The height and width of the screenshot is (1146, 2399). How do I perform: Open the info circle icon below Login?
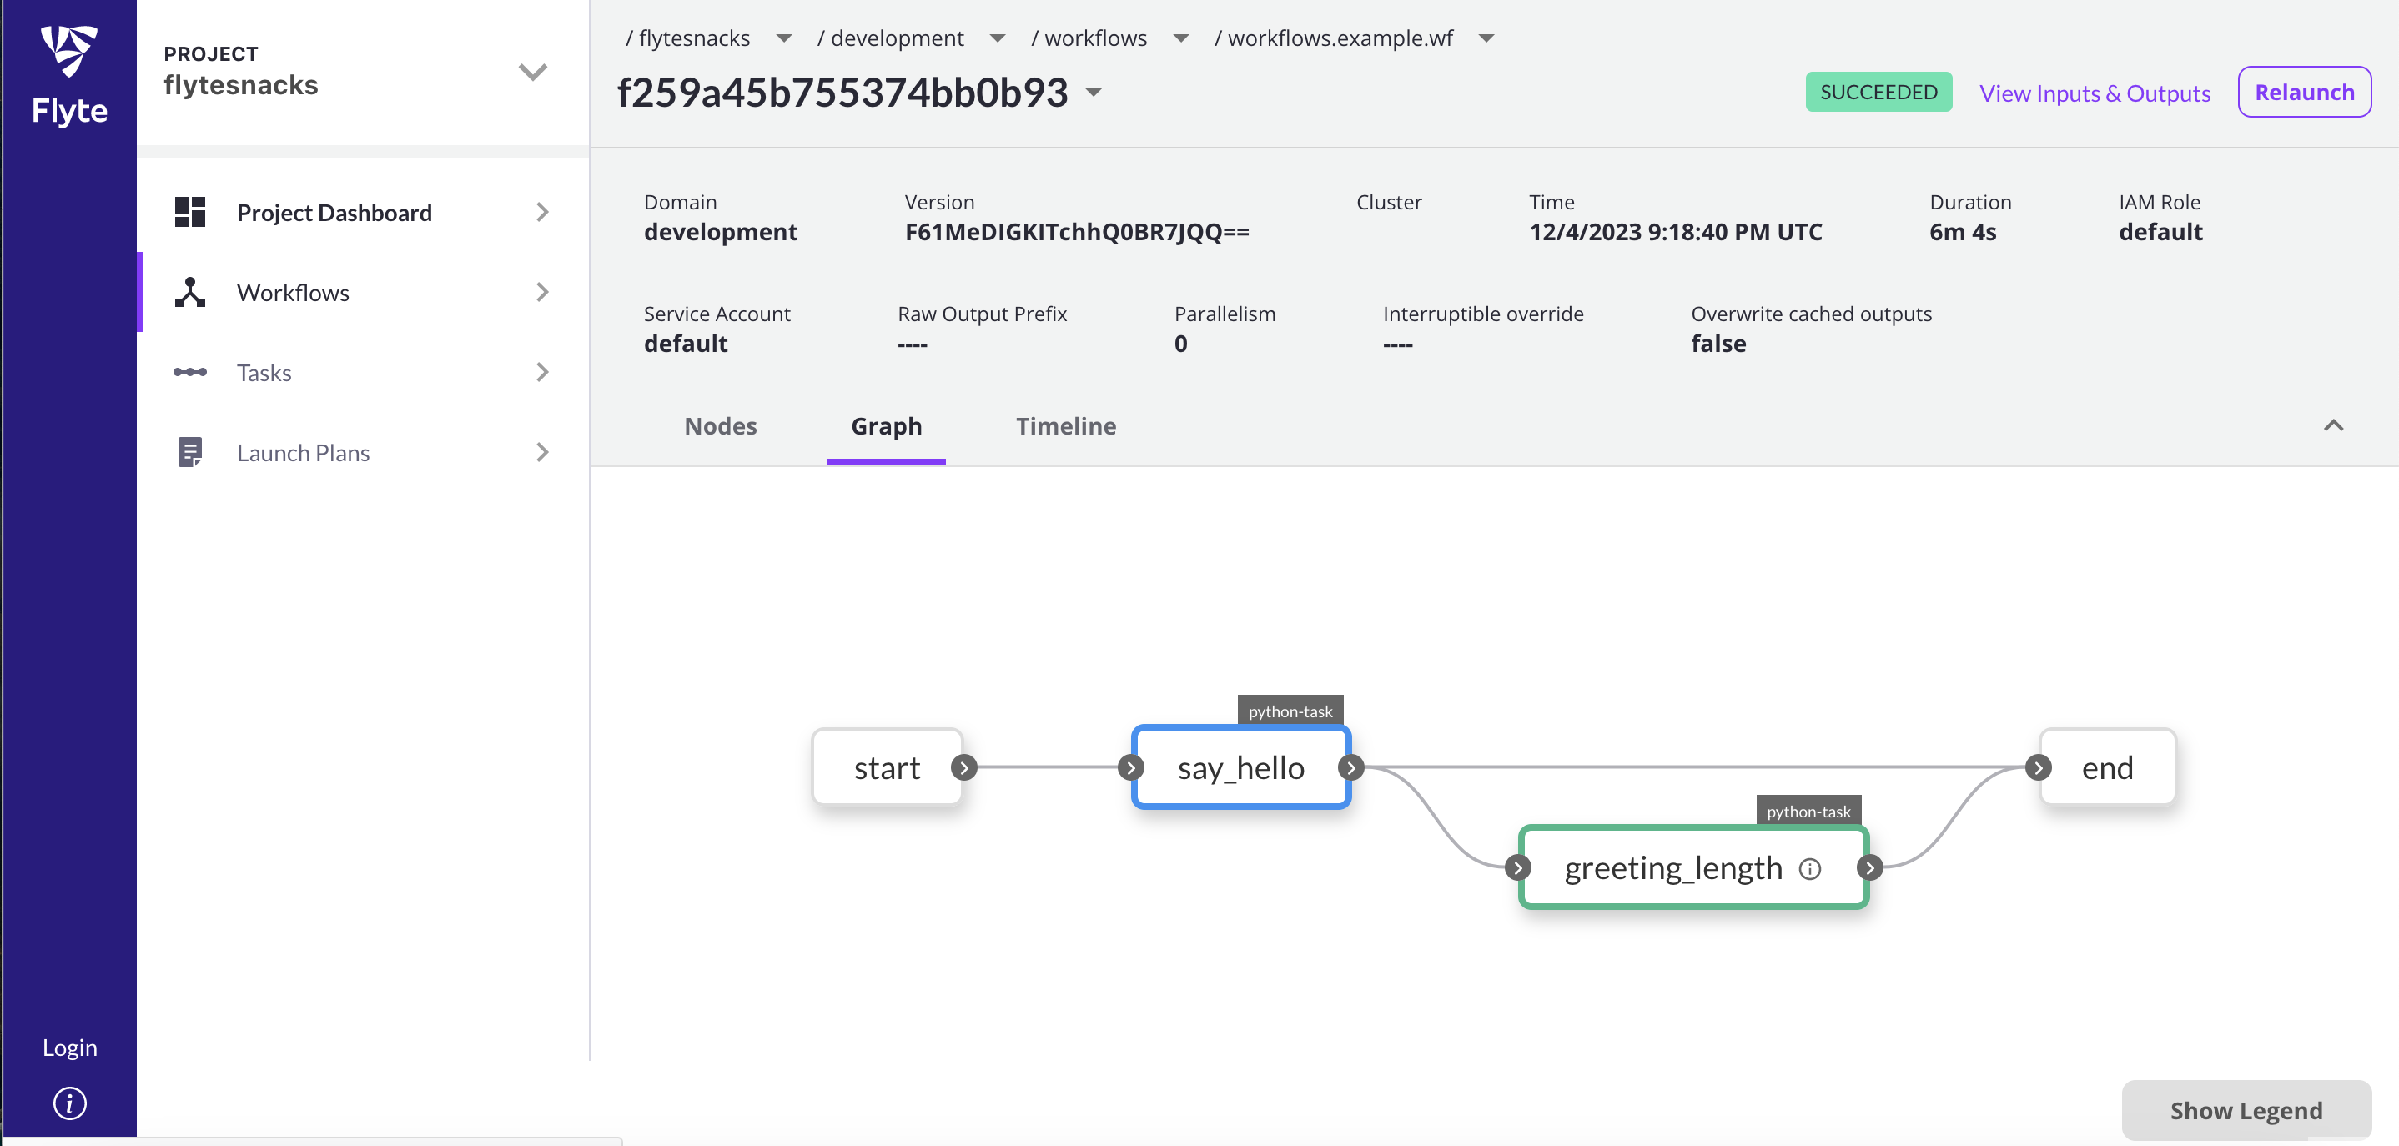[70, 1103]
